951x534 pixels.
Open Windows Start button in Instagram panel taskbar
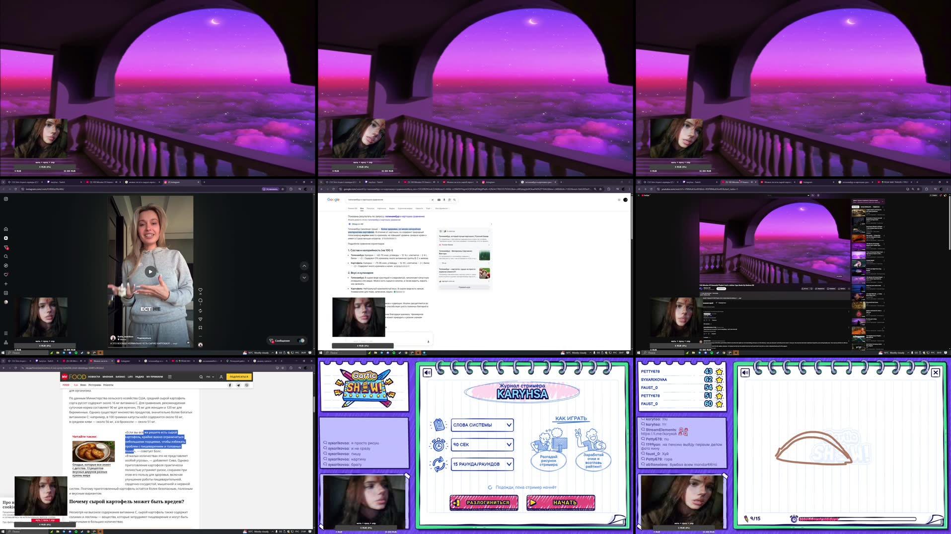tap(3, 353)
